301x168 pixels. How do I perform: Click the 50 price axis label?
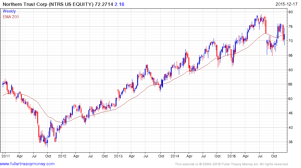(291, 99)
